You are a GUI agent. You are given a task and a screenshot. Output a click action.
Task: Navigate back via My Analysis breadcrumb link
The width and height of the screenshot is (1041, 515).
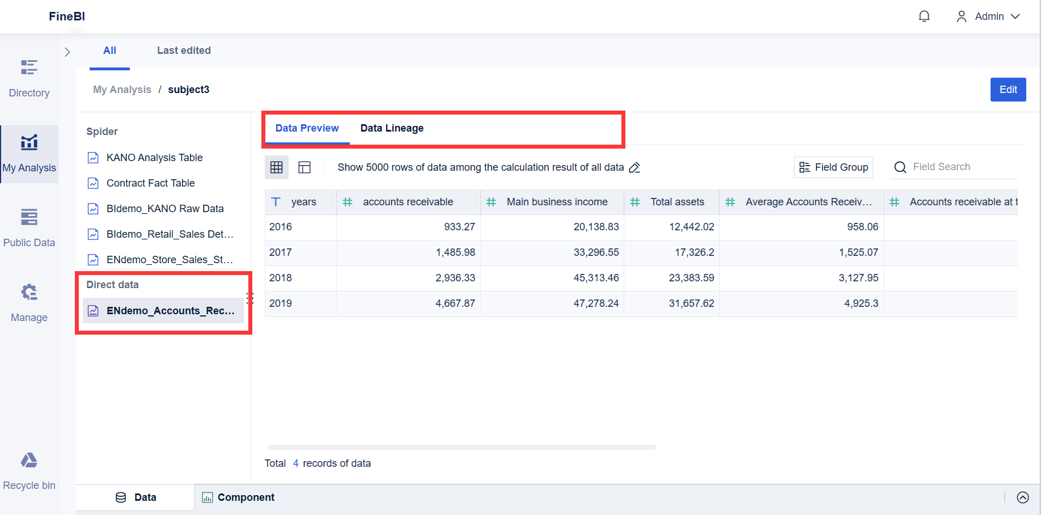coord(122,89)
